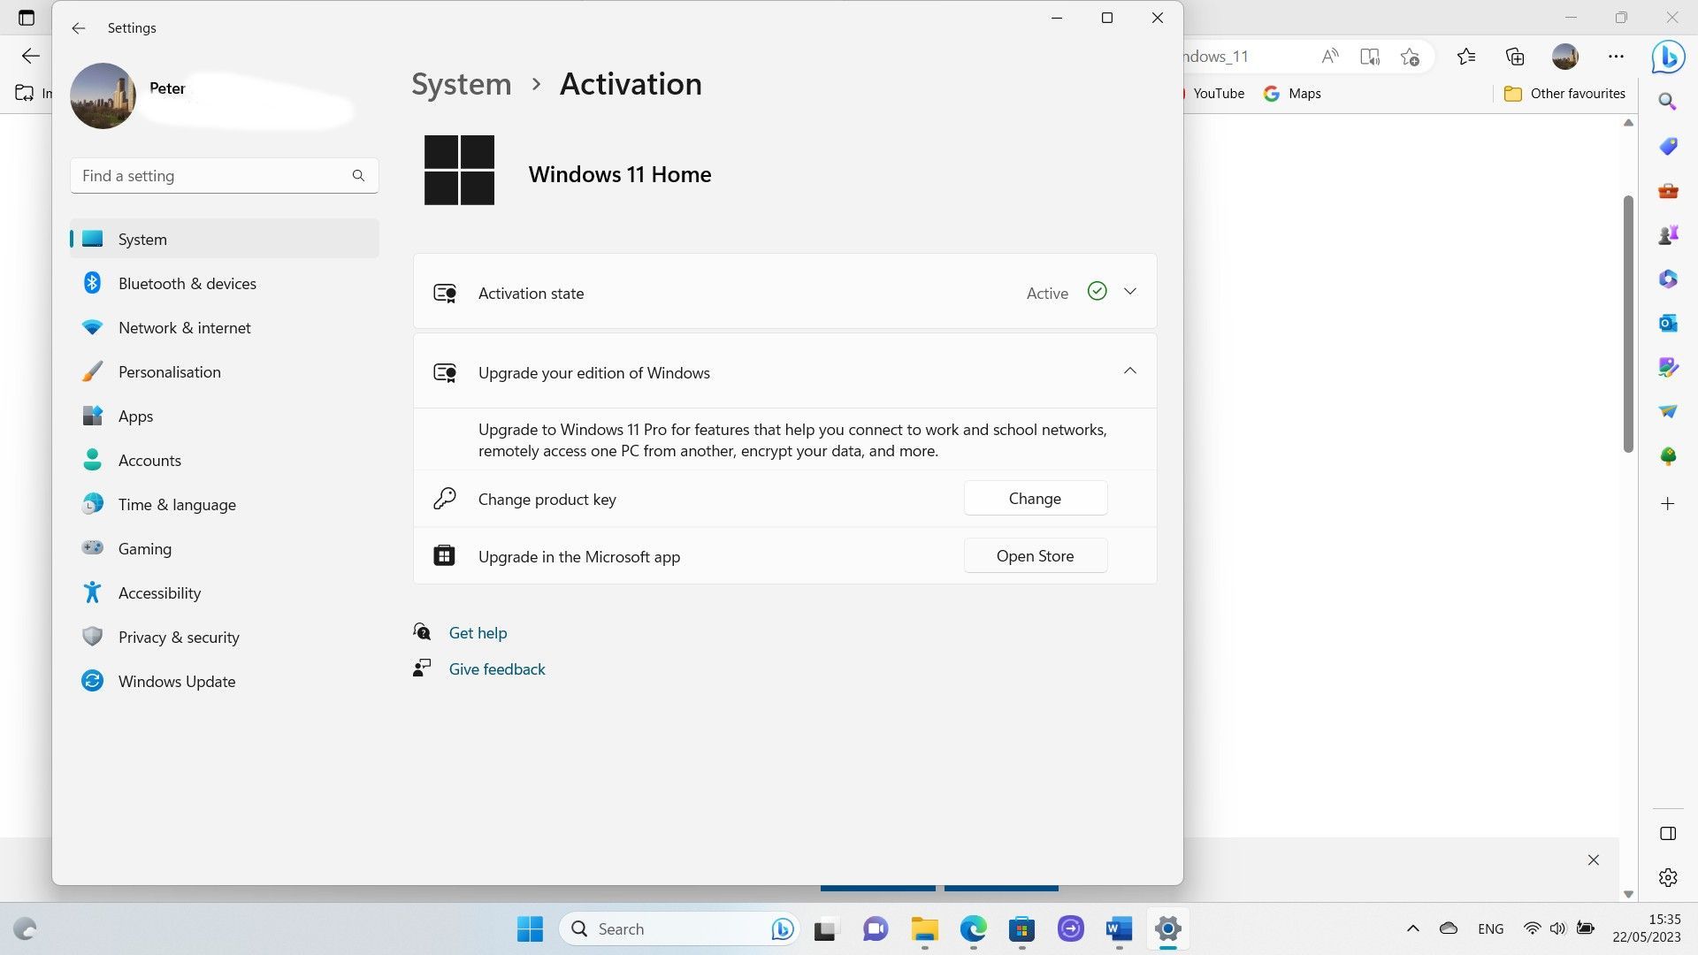The width and height of the screenshot is (1698, 955).
Task: Open Apps settings
Action: (224, 416)
